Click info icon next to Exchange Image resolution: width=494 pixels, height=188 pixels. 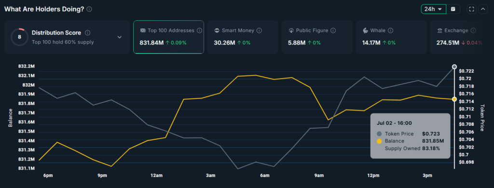coord(473,30)
